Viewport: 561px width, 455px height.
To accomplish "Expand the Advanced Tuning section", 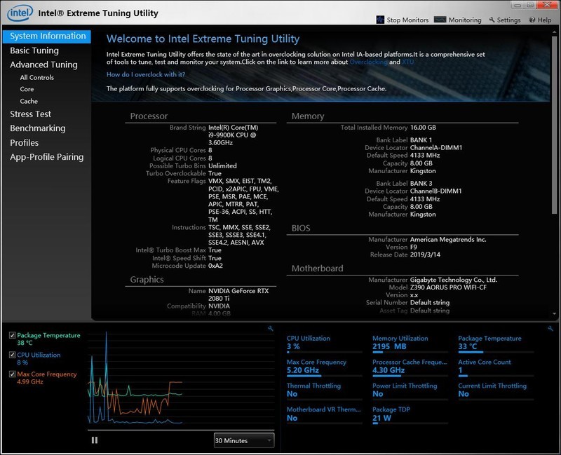I will pyautogui.click(x=43, y=64).
